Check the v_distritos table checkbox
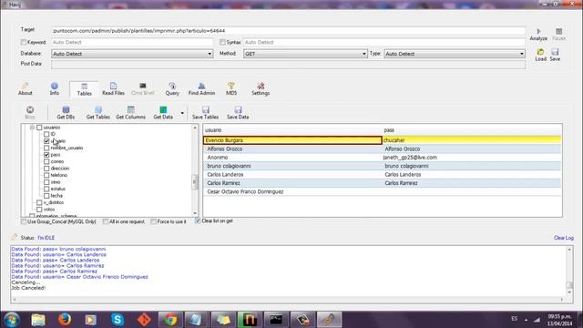The width and height of the screenshot is (583, 328). point(39,202)
